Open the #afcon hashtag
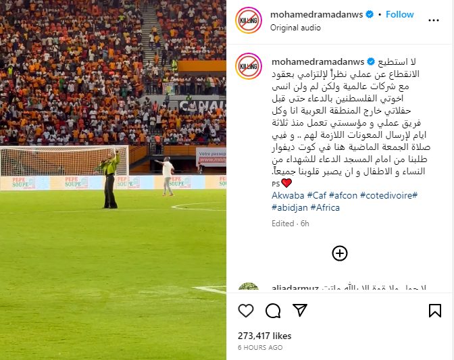This screenshot has height=360, width=454. coord(343,195)
